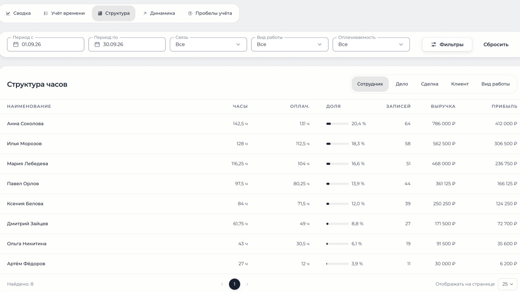
Task: Expand the Вид работы filter dropdown
Action: [290, 44]
